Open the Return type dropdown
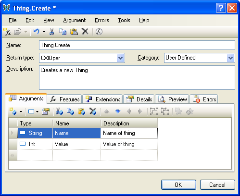Screen dimensions: 240x196 pos(121,58)
